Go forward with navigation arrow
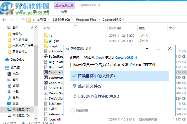 12,20
